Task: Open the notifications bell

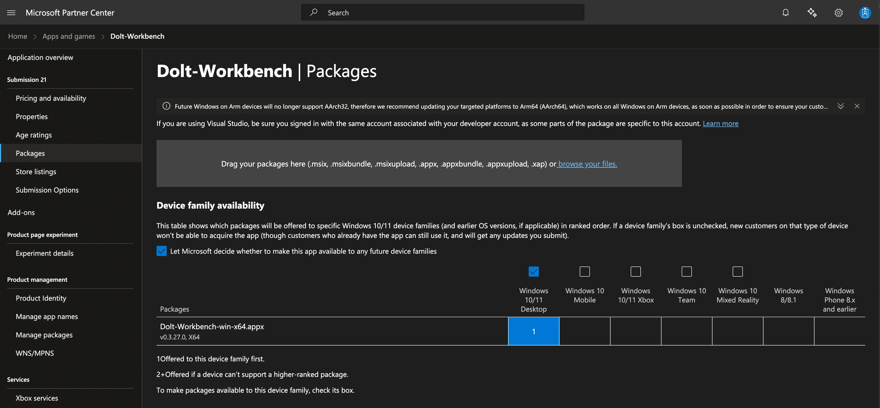Action: [x=785, y=12]
